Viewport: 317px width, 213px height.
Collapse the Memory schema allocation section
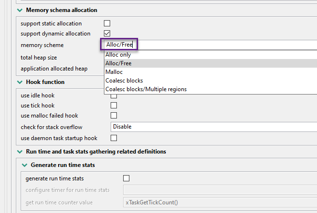19,10
